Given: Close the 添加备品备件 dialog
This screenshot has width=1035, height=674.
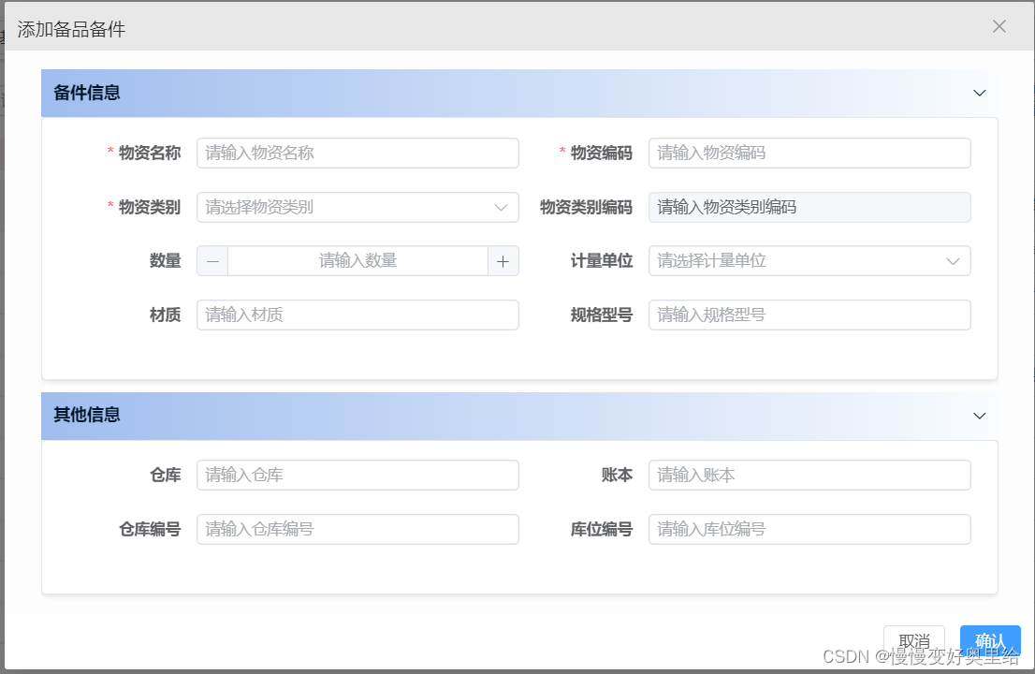Looking at the screenshot, I should 999,26.
